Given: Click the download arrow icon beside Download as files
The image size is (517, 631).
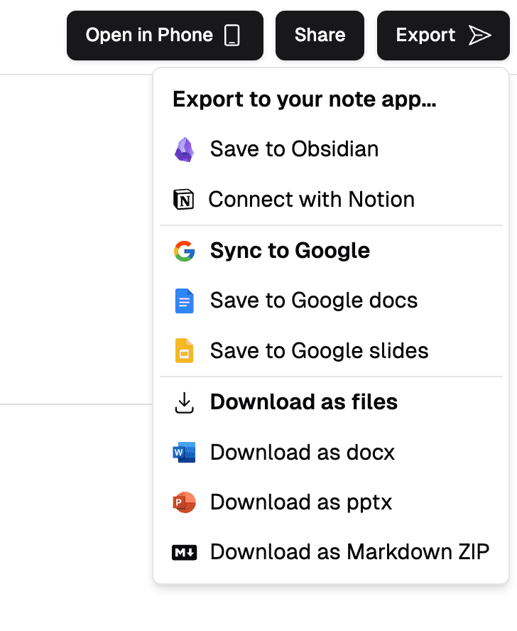Looking at the screenshot, I should coord(184,401).
